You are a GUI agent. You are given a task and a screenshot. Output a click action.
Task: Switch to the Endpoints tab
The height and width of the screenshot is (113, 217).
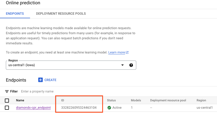click(15, 13)
